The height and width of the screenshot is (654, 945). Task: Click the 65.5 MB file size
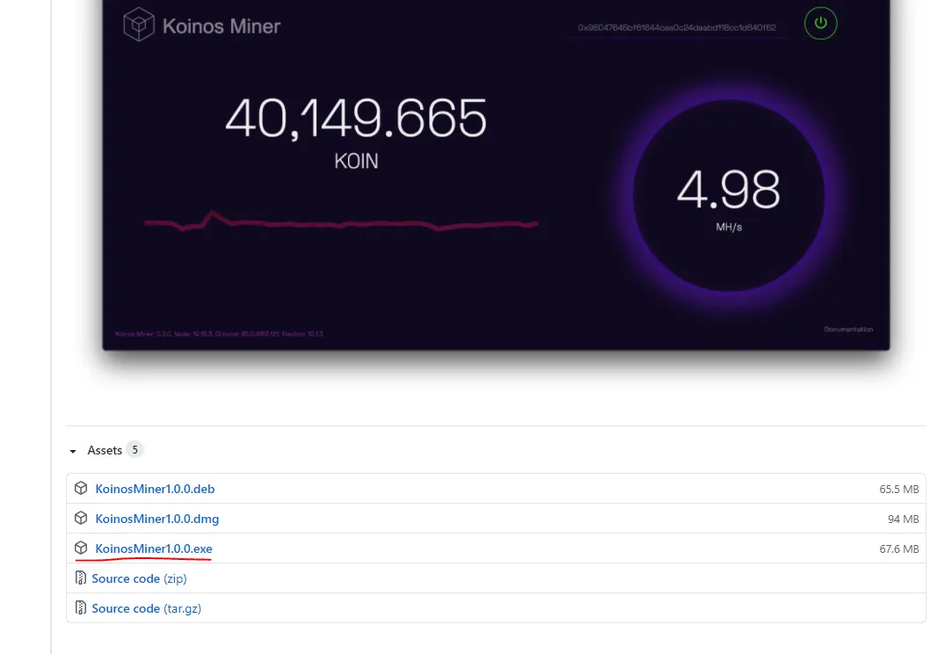(x=898, y=490)
